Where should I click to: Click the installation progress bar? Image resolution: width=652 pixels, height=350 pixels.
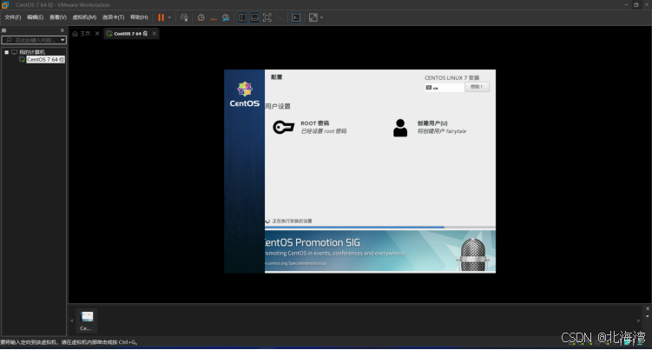380,228
